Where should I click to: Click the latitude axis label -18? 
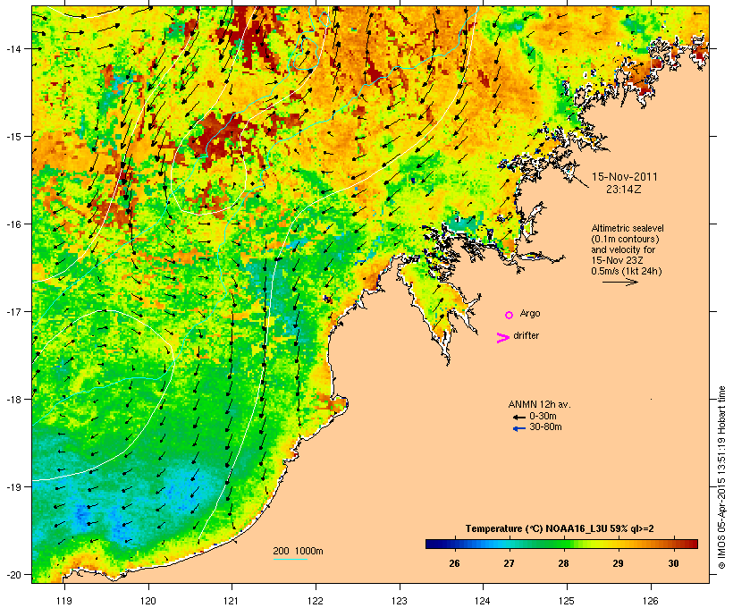(13, 399)
